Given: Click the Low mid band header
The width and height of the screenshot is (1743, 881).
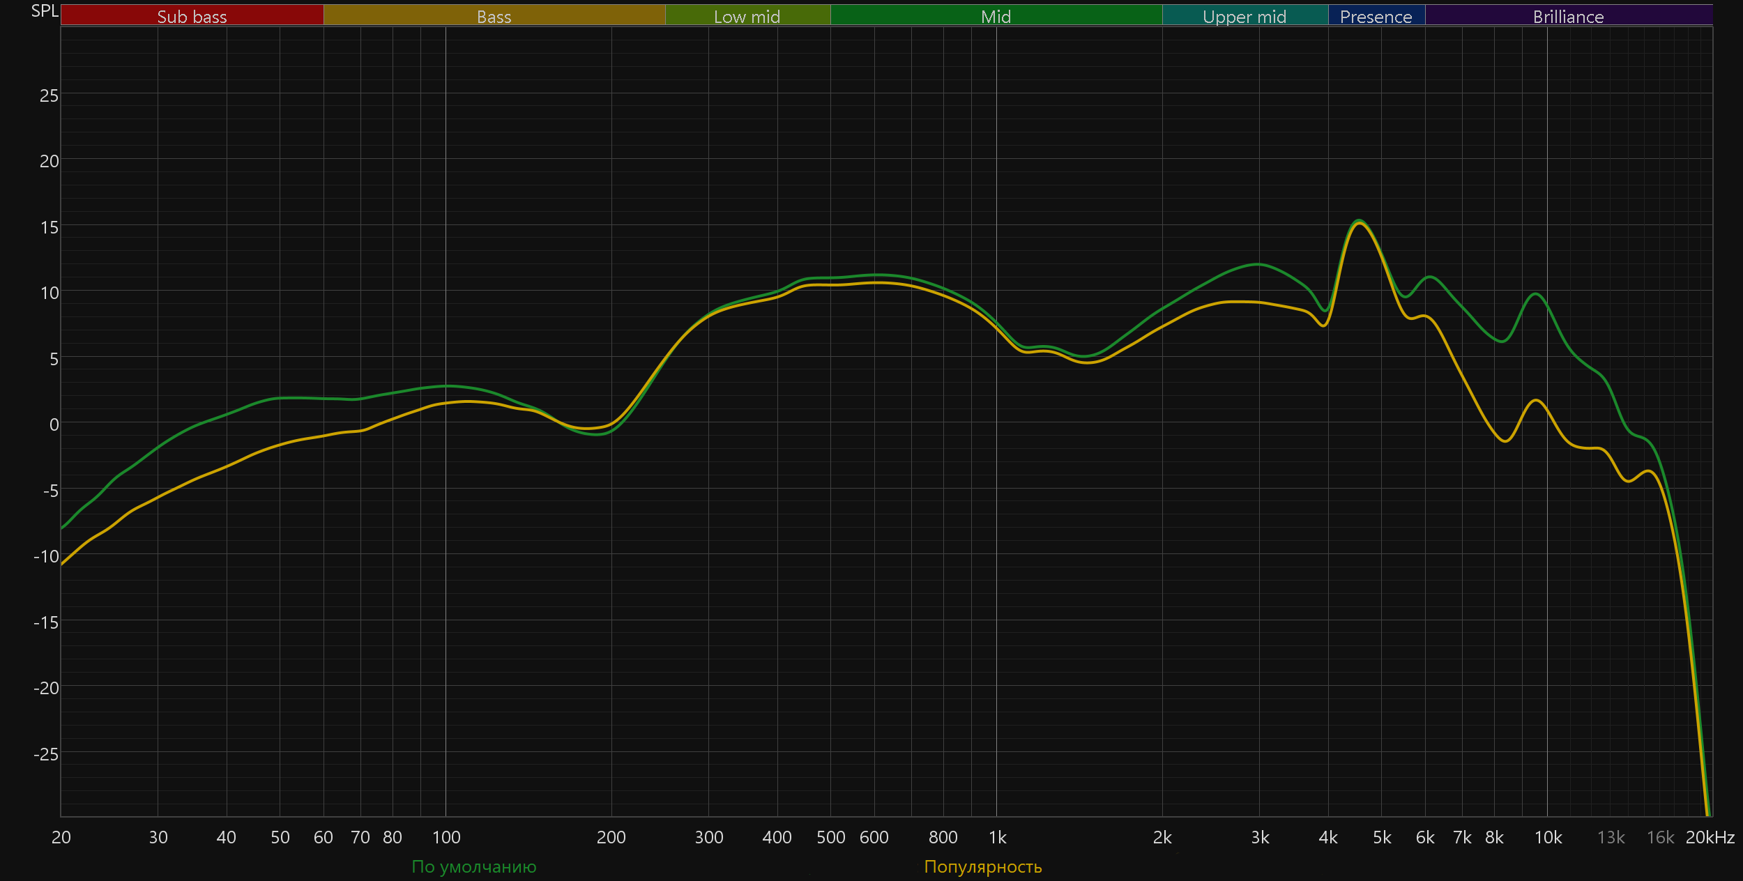Looking at the screenshot, I should (x=747, y=16).
